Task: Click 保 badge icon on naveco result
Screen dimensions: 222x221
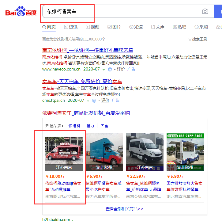Action: 110,69
